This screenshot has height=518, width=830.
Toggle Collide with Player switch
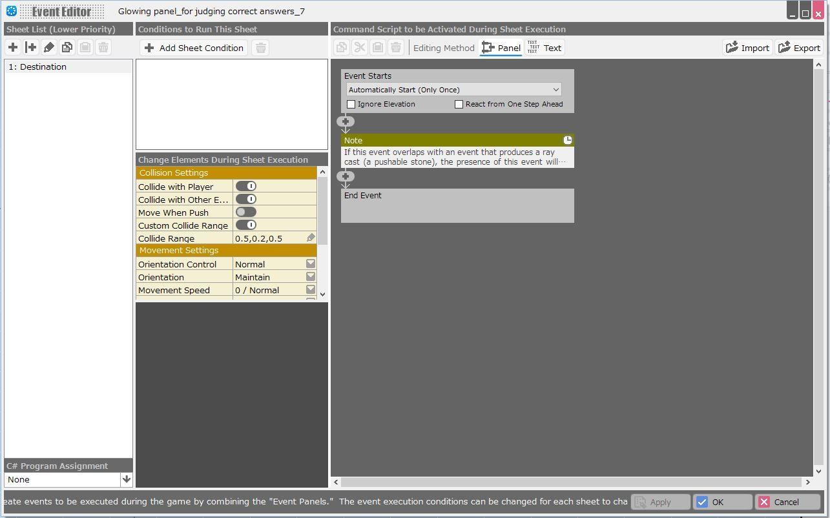(246, 186)
